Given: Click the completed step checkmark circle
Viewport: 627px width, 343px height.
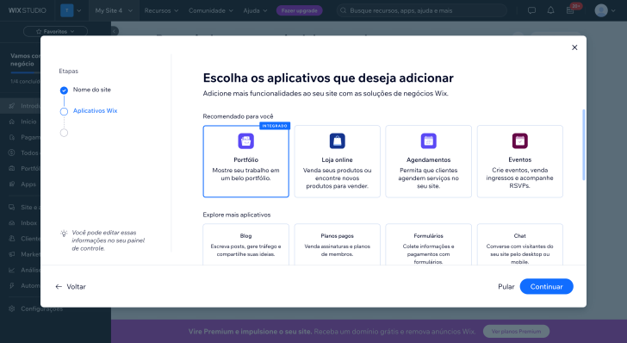Looking at the screenshot, I should click(x=64, y=90).
